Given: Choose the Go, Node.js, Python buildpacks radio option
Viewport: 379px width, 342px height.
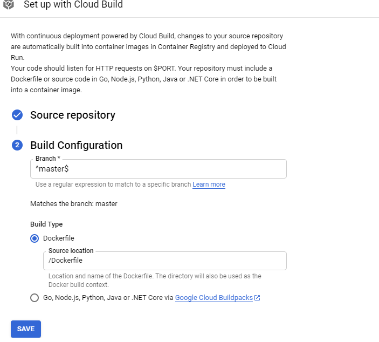Looking at the screenshot, I should point(35,298).
